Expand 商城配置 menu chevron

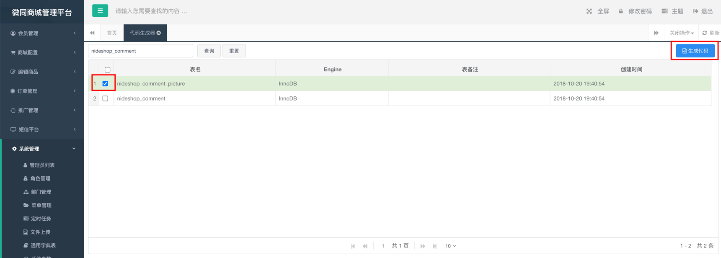click(x=75, y=52)
